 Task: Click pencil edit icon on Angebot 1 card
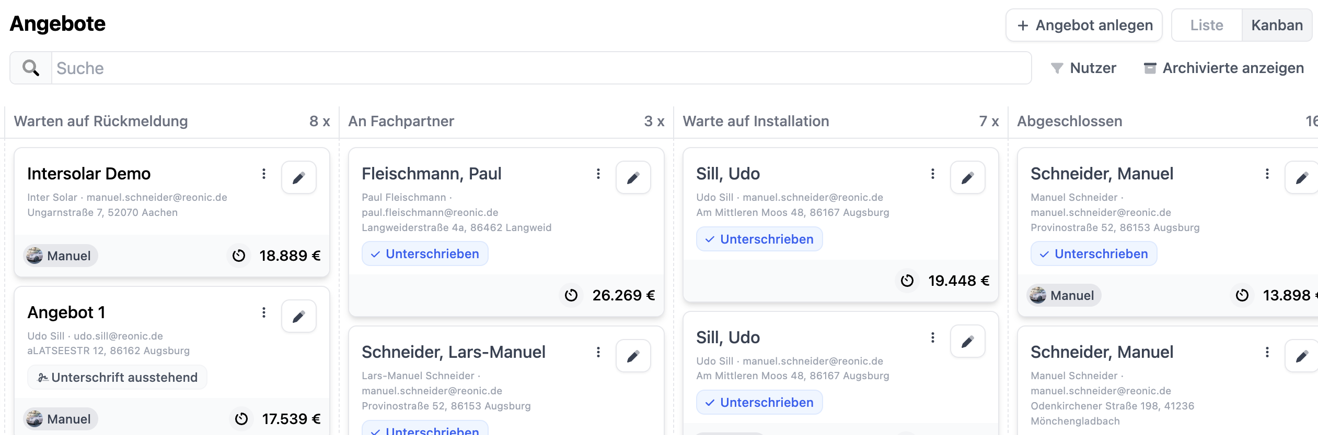tap(298, 317)
